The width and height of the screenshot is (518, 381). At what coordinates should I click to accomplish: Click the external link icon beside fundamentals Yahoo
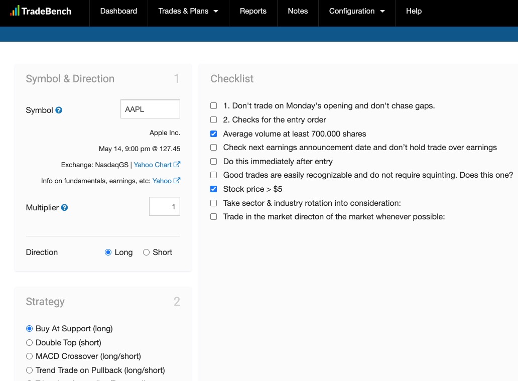(177, 180)
